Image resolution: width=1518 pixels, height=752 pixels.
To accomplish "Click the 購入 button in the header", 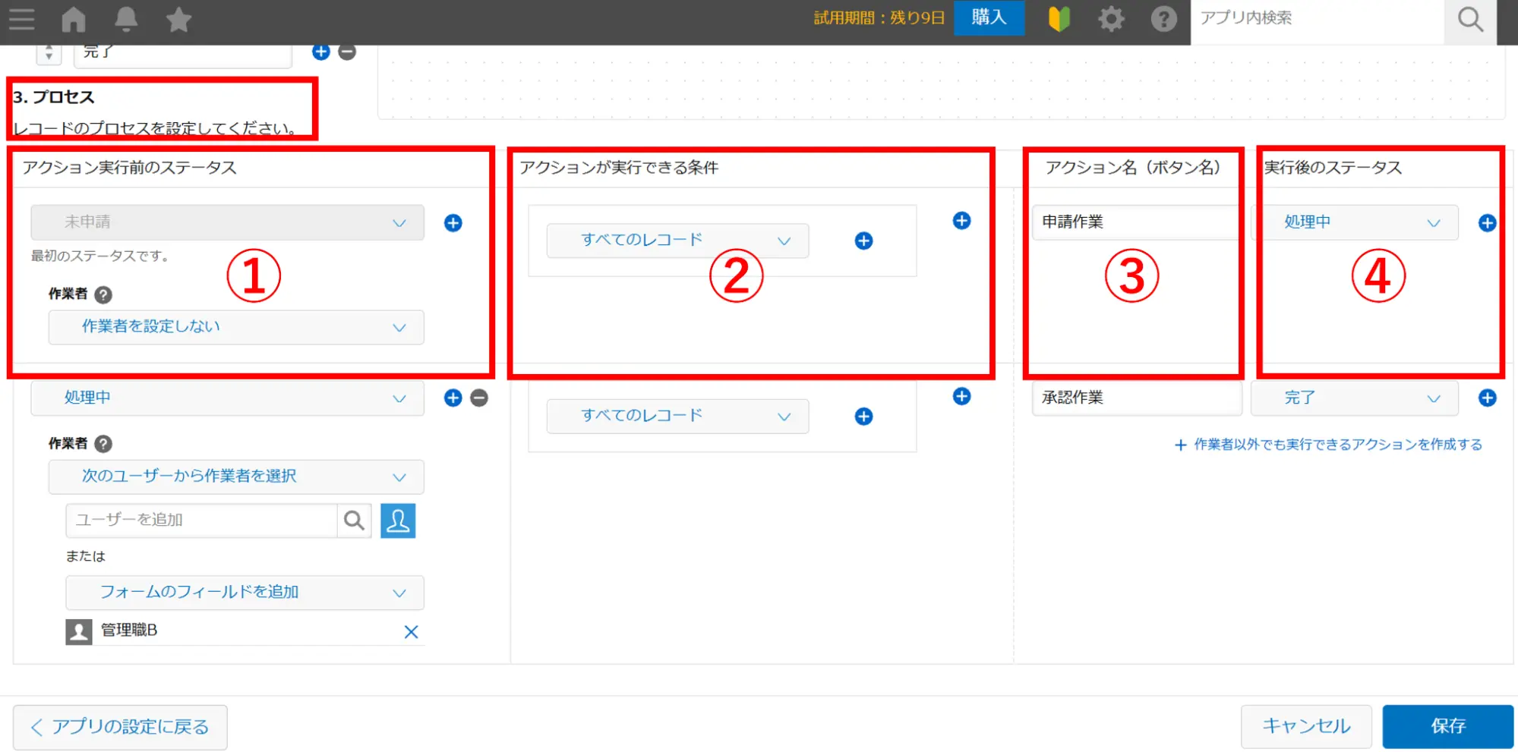I will click(988, 18).
